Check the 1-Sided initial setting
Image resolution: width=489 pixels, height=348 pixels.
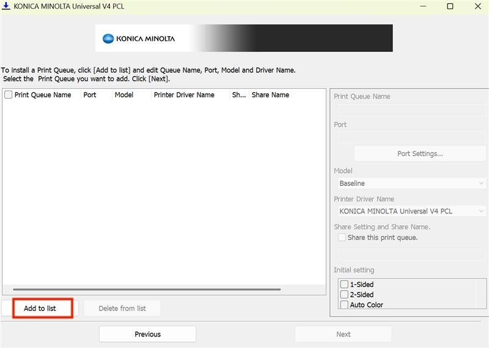pos(344,284)
